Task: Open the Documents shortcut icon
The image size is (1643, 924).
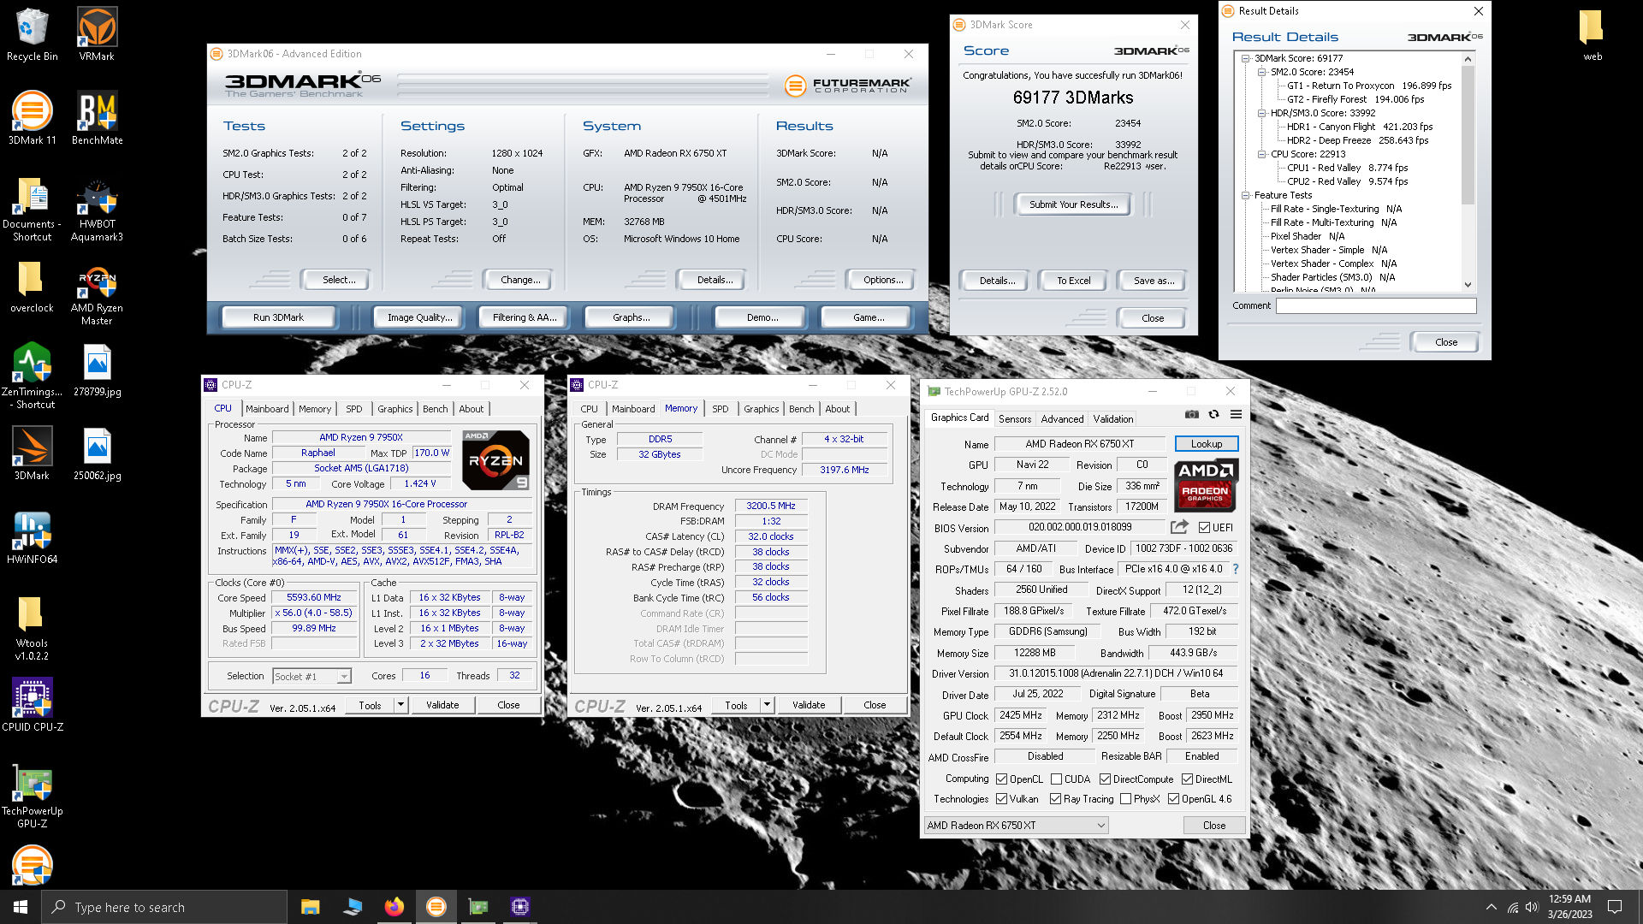Action: [x=32, y=210]
